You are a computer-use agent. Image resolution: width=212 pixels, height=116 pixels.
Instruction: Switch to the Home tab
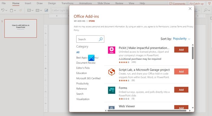coord(16,3)
